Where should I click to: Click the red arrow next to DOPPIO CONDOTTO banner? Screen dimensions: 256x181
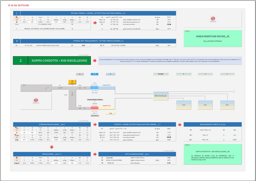coord(95,61)
